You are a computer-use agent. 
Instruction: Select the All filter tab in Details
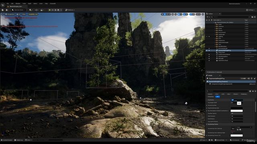[x=218, y=97]
